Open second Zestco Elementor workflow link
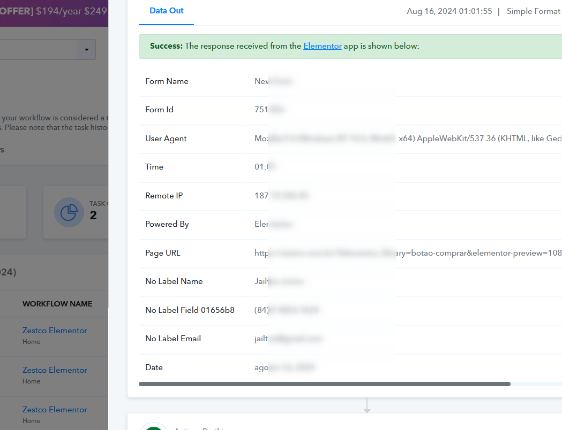 coord(55,370)
